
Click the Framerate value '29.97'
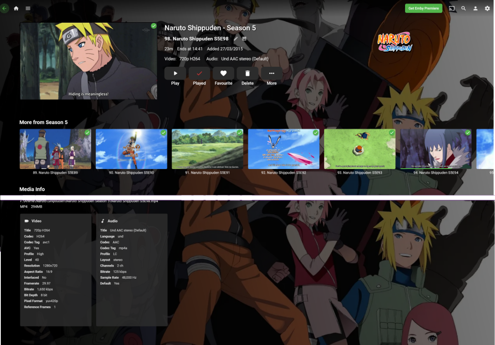pos(46,284)
